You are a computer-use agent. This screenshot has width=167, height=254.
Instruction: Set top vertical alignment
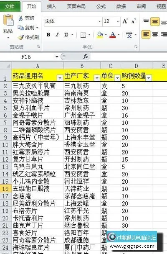coord(146,21)
